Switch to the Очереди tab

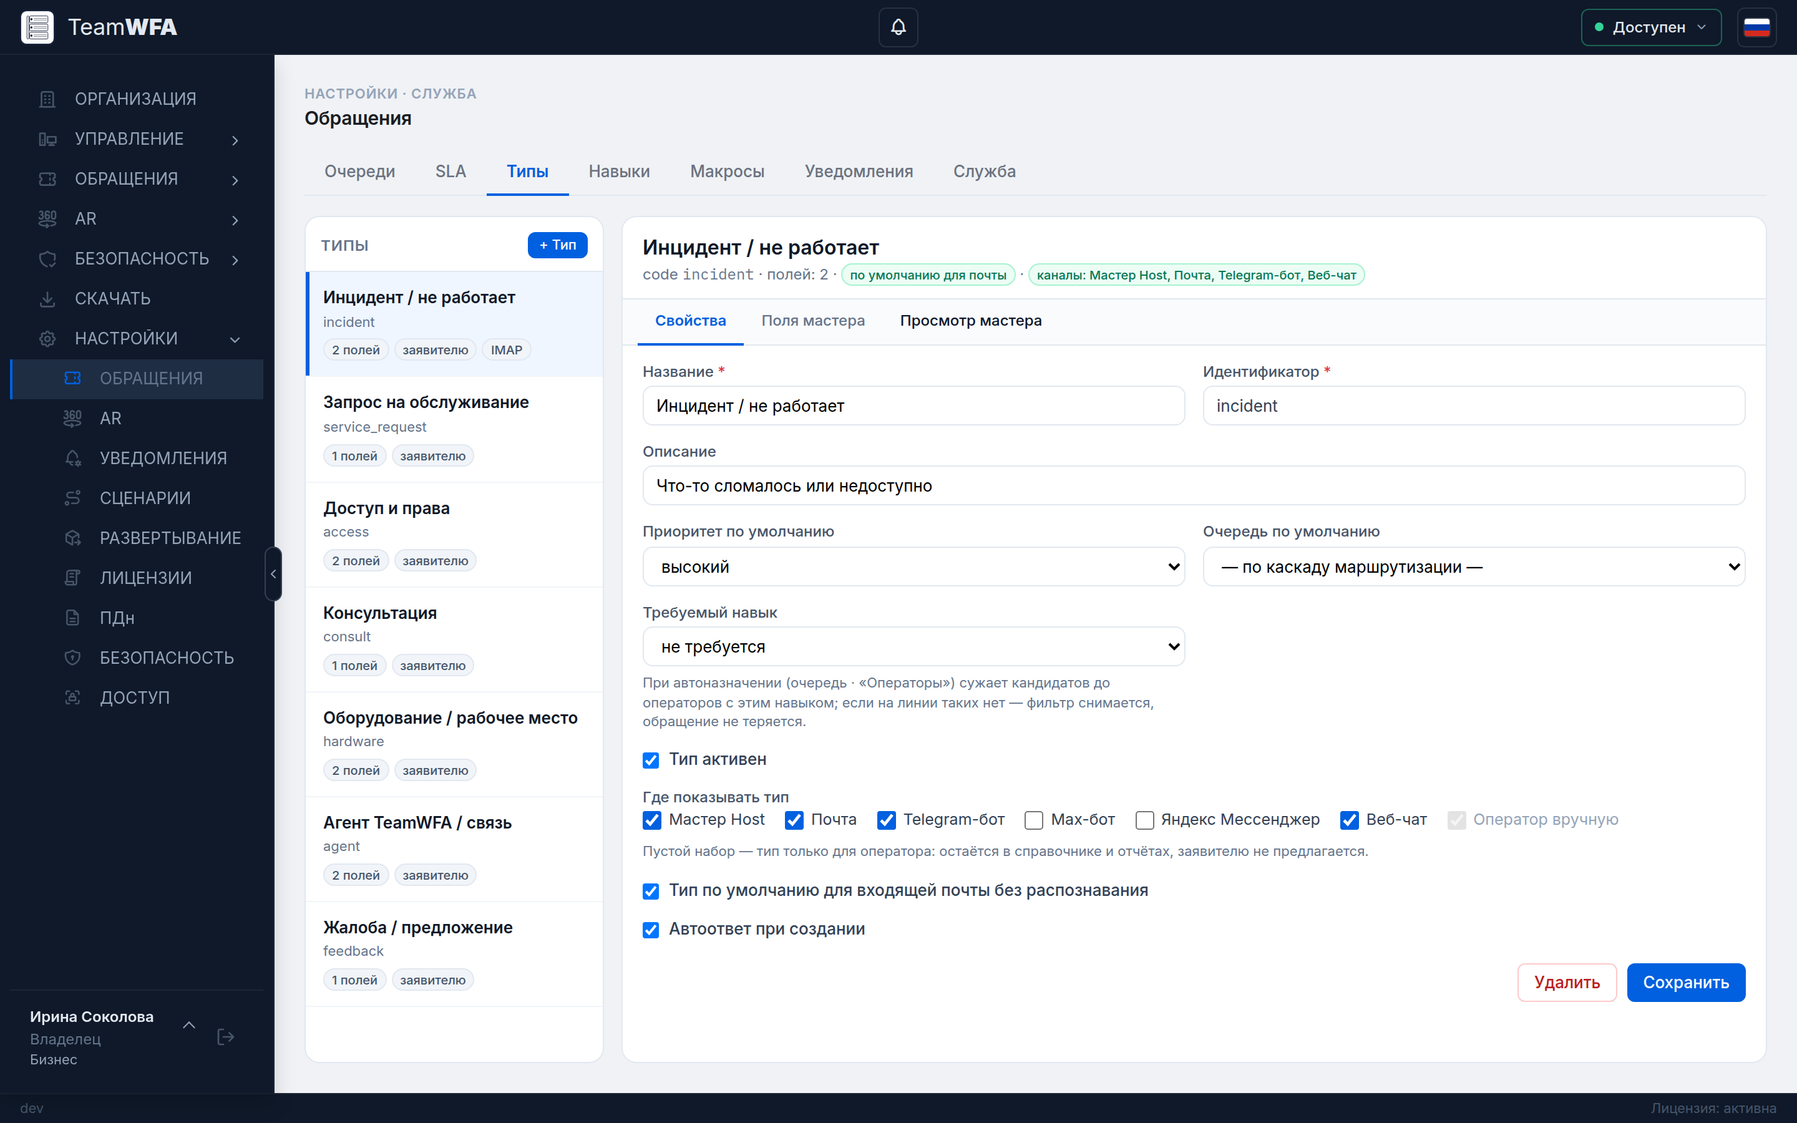tap(359, 172)
